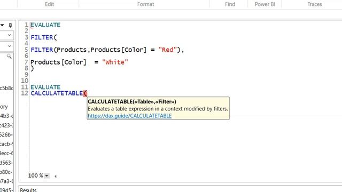Screen dimensions: 342x192
Task: Click the "Red" string on line 5
Action: 167,50
